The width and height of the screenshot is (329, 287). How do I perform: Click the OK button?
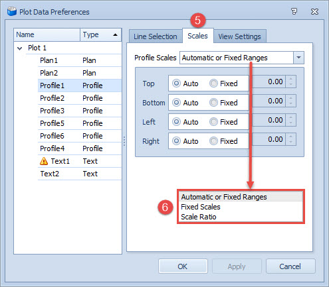point(183,266)
